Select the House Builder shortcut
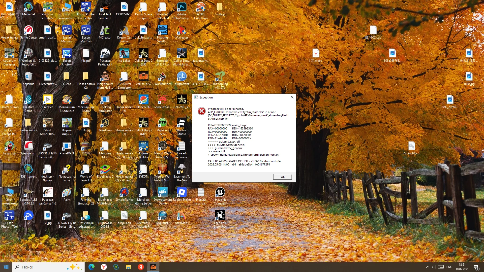 pos(143,150)
